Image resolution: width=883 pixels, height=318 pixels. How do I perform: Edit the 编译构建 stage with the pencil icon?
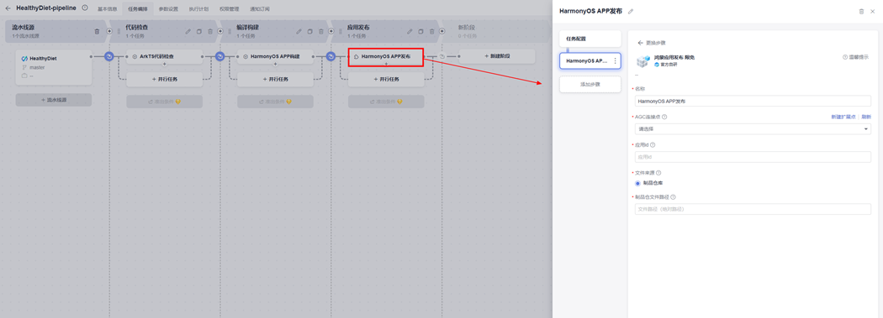point(299,31)
